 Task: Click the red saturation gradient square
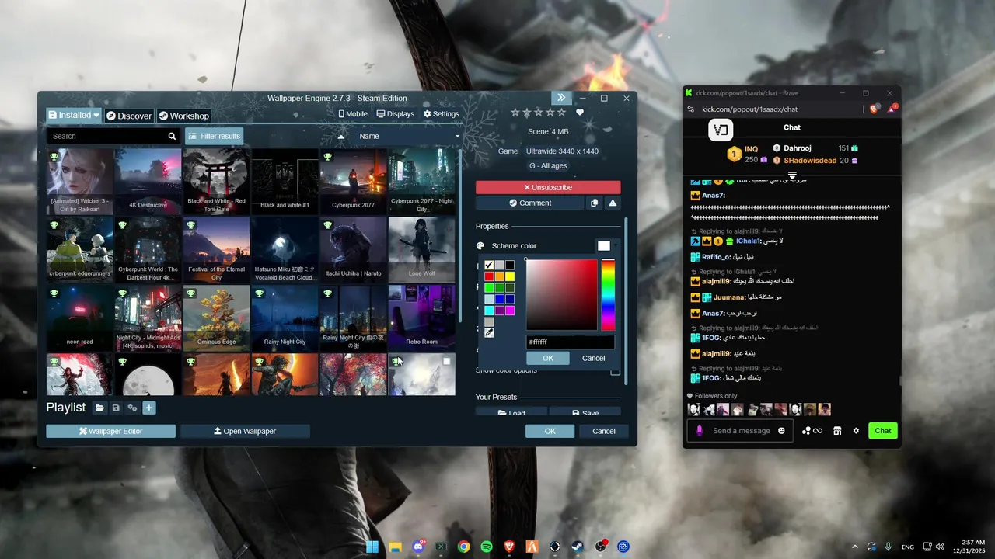(x=561, y=295)
